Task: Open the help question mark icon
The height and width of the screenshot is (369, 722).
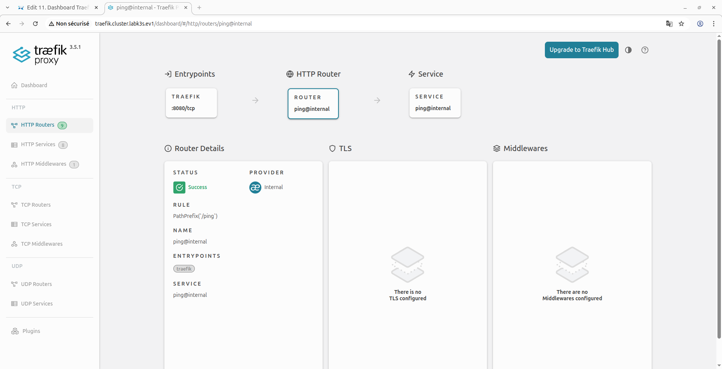Action: (645, 50)
